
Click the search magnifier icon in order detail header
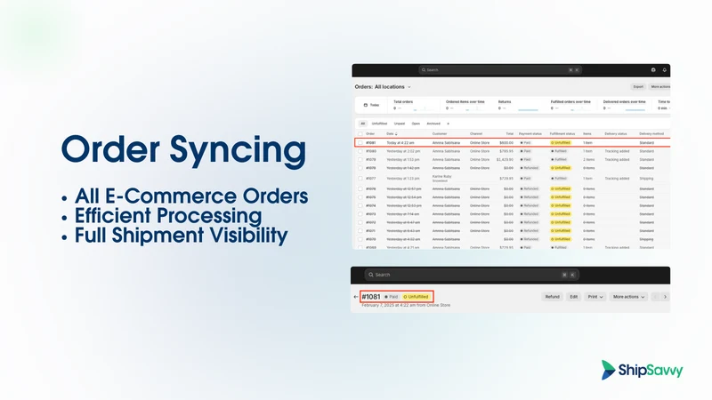(x=371, y=275)
